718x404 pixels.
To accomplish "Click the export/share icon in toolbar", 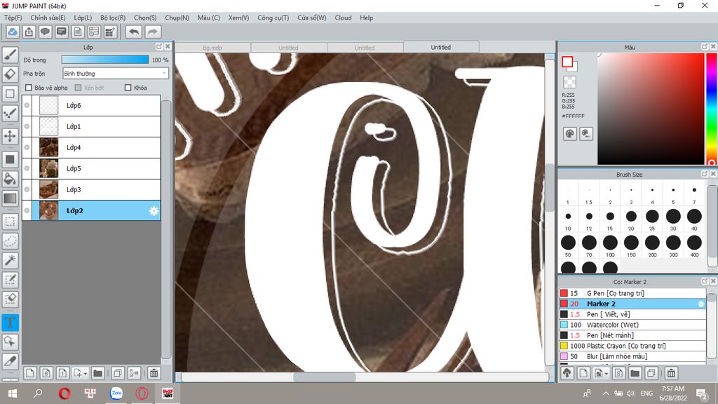I will click(29, 32).
